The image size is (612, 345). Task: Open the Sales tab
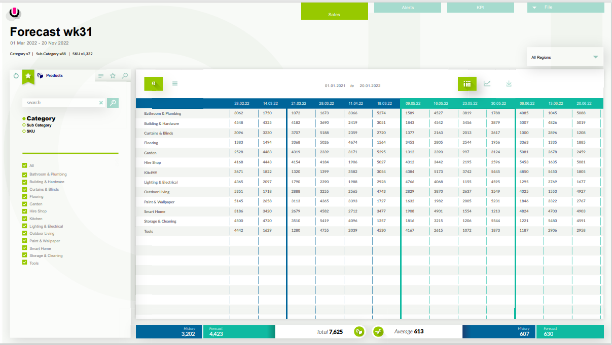pos(335,12)
